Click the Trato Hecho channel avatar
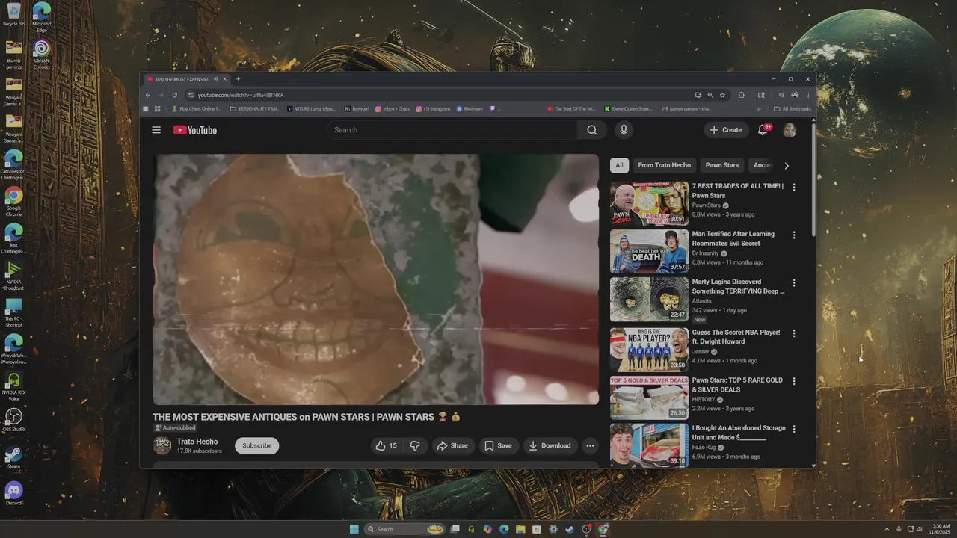This screenshot has width=957, height=538. (162, 446)
